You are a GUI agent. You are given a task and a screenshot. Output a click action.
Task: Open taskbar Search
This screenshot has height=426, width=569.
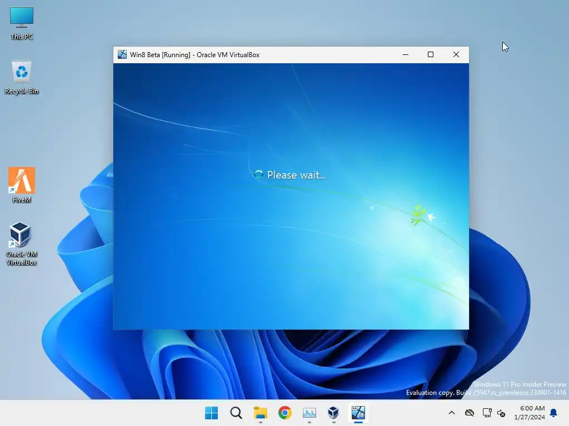pos(236,413)
